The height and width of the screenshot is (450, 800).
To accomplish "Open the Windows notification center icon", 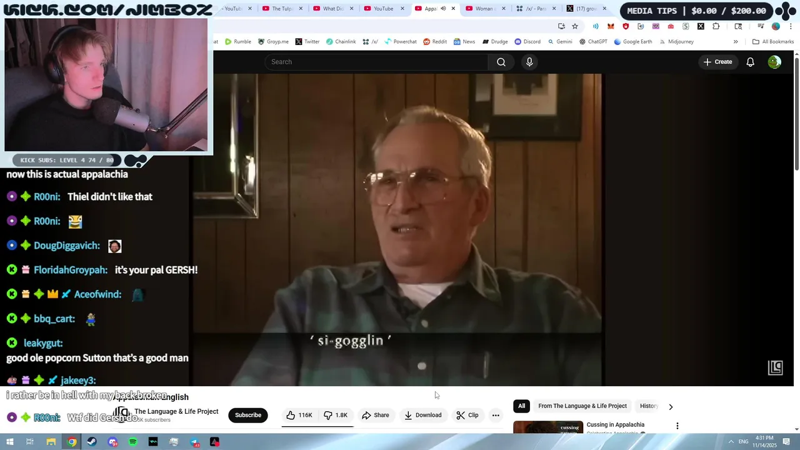I will point(787,442).
